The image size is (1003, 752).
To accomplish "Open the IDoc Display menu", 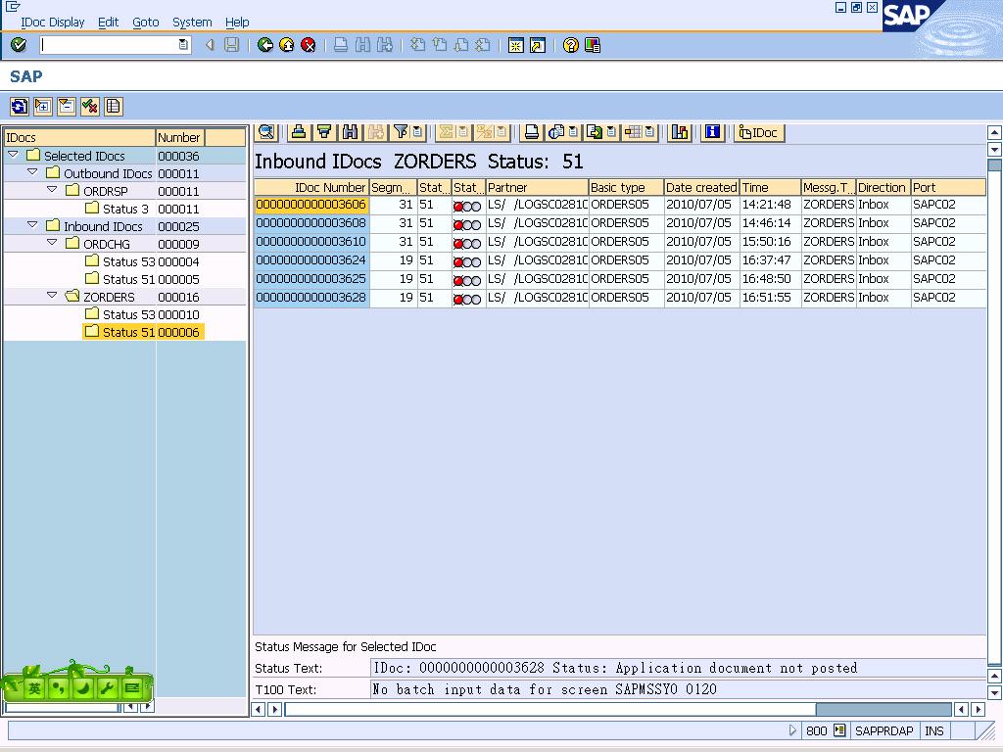I will point(52,22).
